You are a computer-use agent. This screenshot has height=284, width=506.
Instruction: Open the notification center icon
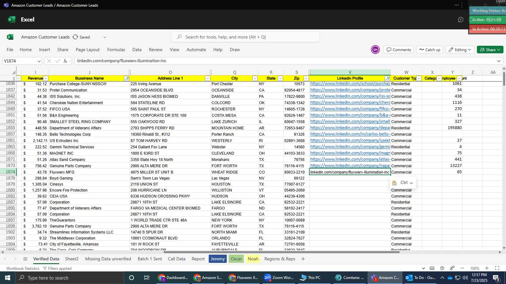[496, 278]
